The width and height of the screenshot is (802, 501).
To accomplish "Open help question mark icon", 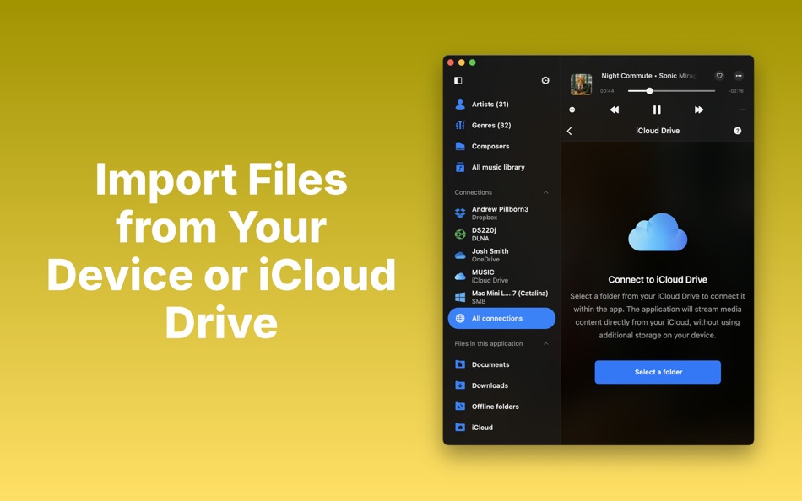I will (738, 131).
